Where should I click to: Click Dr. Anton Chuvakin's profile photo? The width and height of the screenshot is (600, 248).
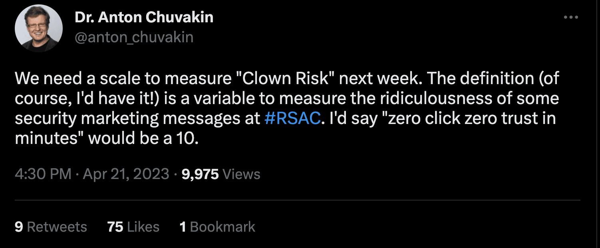click(38, 28)
